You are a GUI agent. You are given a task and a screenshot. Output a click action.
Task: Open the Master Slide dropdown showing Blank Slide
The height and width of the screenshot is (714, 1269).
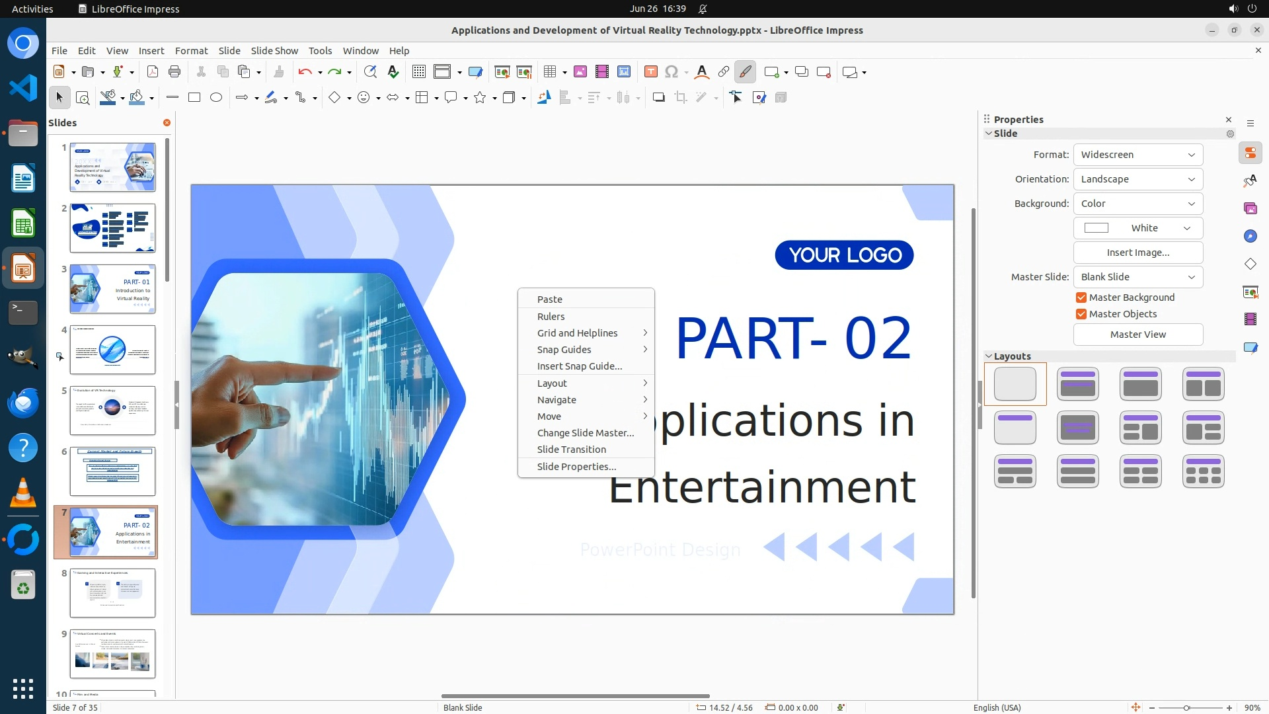pos(1137,277)
